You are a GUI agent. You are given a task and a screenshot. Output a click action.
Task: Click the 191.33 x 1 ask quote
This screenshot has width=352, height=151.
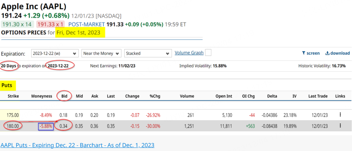pyautogui.click(x=50, y=24)
